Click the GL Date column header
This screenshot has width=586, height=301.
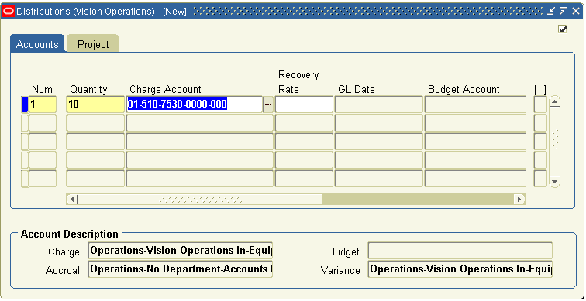(x=356, y=90)
